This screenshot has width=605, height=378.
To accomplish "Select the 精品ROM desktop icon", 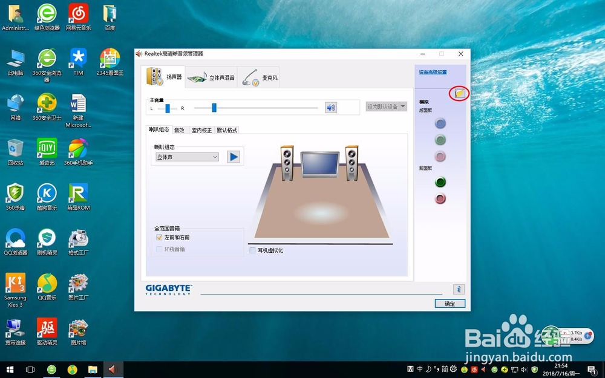I will click(78, 197).
